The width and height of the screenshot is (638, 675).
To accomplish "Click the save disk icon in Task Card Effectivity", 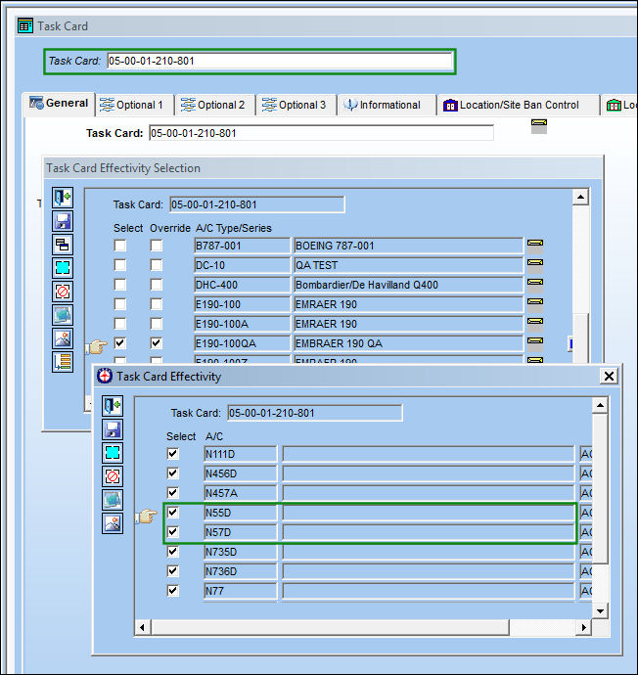I will tap(113, 429).
